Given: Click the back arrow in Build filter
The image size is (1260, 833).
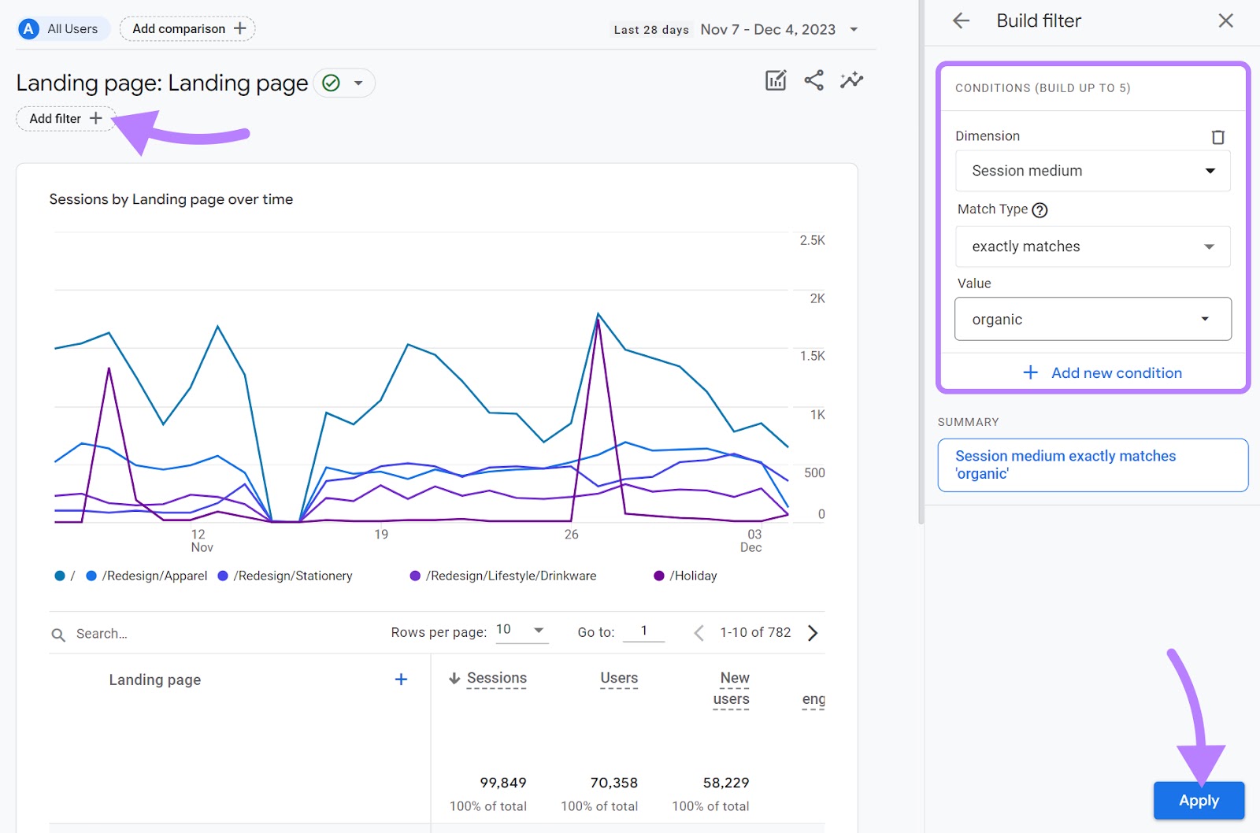Looking at the screenshot, I should pos(961,21).
